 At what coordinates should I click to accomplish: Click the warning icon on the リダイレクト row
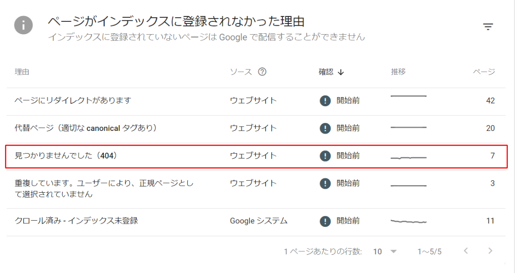[325, 101]
